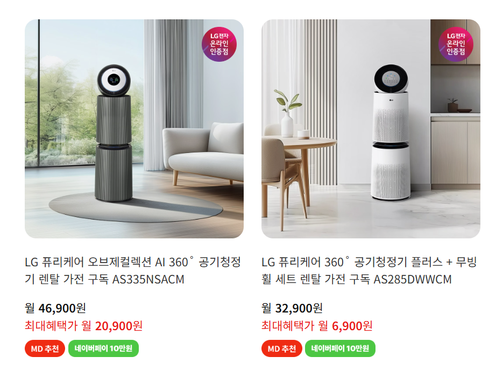Click the white purifier's tilted circulator head
The height and width of the screenshot is (371, 496).
point(391,78)
